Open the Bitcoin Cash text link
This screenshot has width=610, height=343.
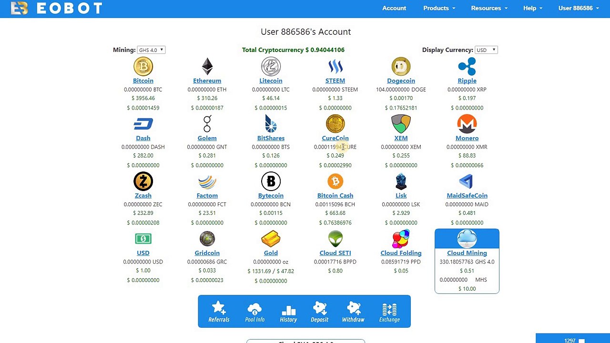pyautogui.click(x=335, y=196)
